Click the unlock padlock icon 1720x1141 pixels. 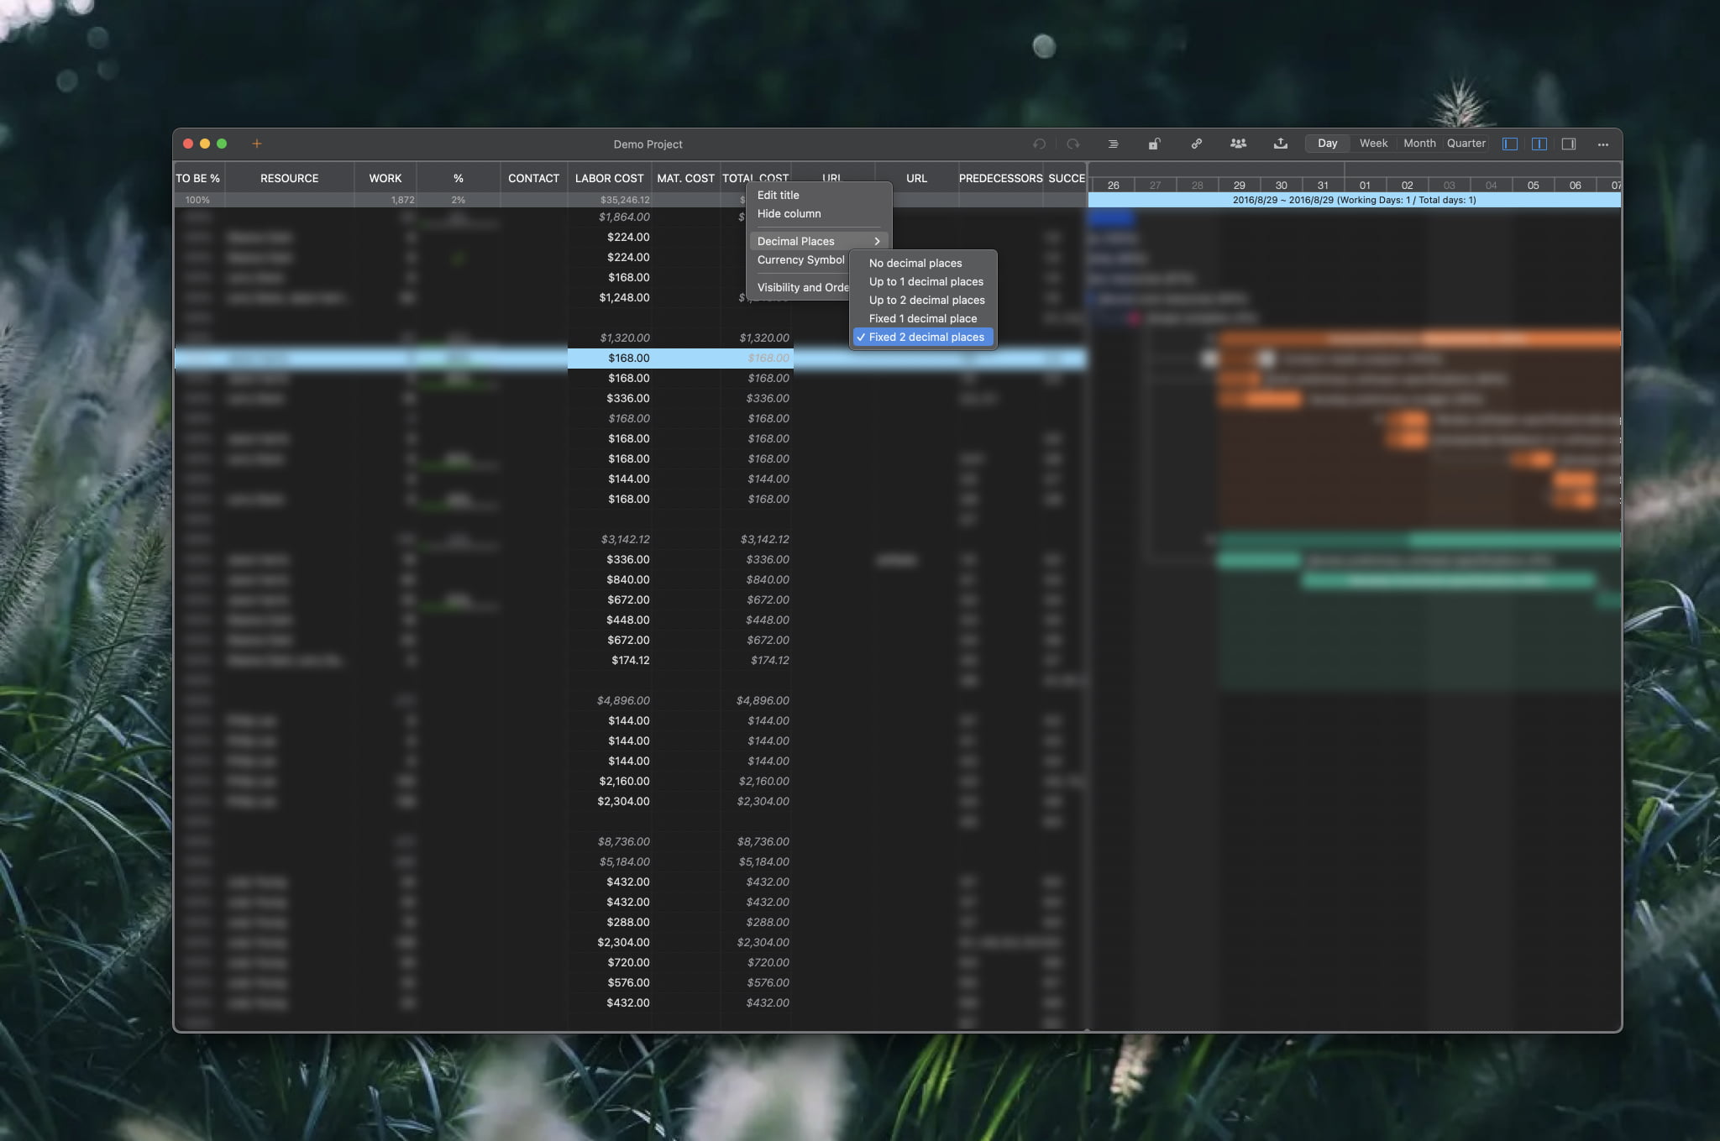(1155, 144)
